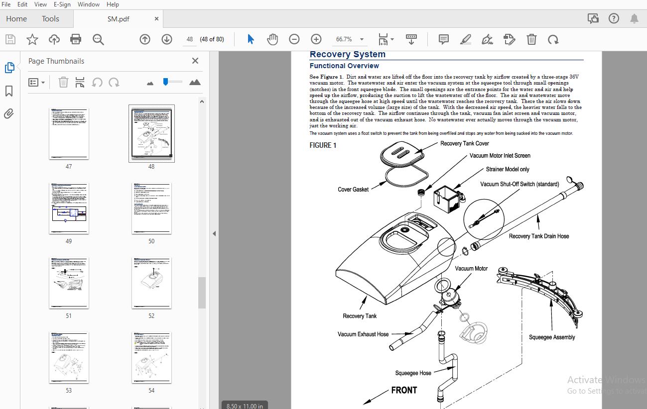This screenshot has width=647, height=409.
Task: Select SM.pdf document tab
Action: [119, 19]
